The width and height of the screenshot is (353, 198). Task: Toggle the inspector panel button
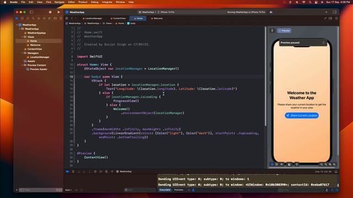(x=335, y=12)
